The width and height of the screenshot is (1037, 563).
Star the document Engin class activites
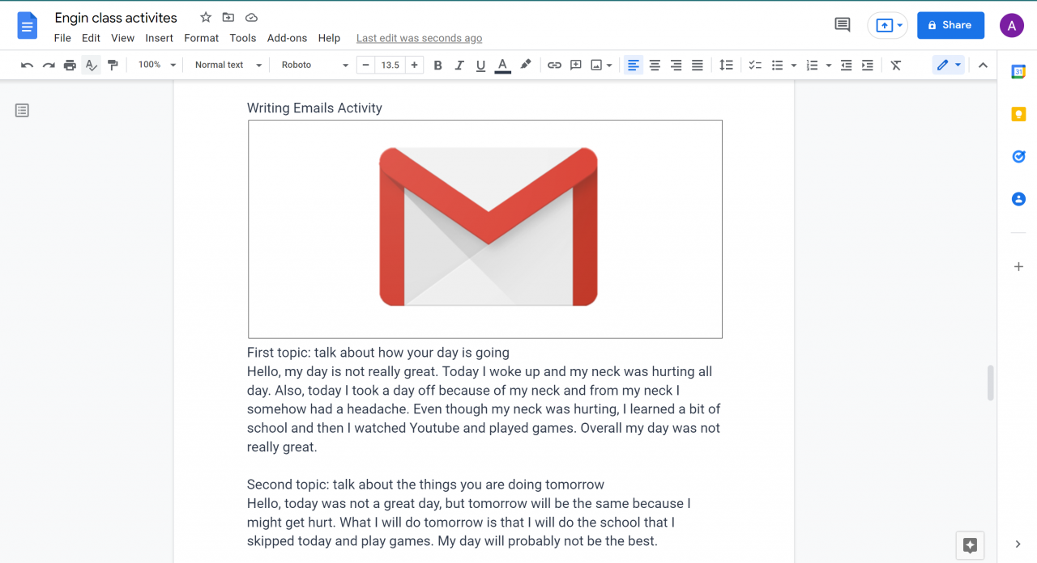206,18
